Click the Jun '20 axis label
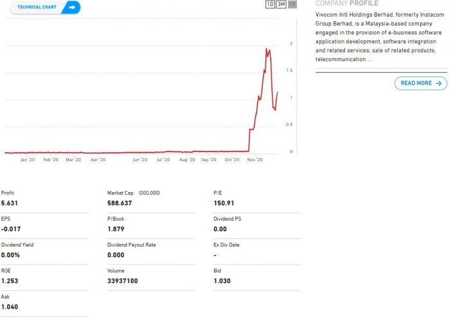 140,159
